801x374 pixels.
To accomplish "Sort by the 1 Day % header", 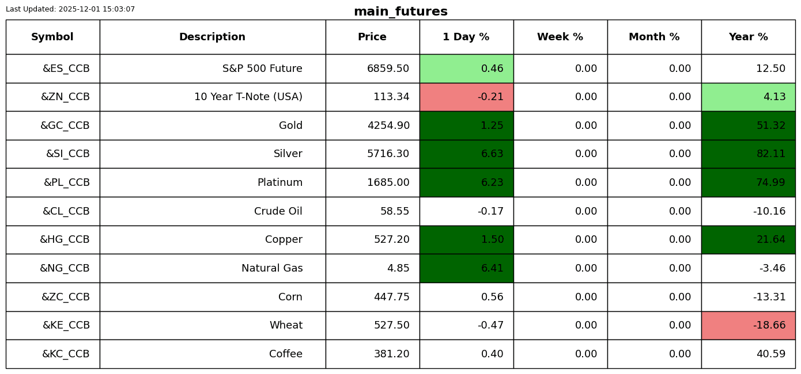I will [x=466, y=37].
